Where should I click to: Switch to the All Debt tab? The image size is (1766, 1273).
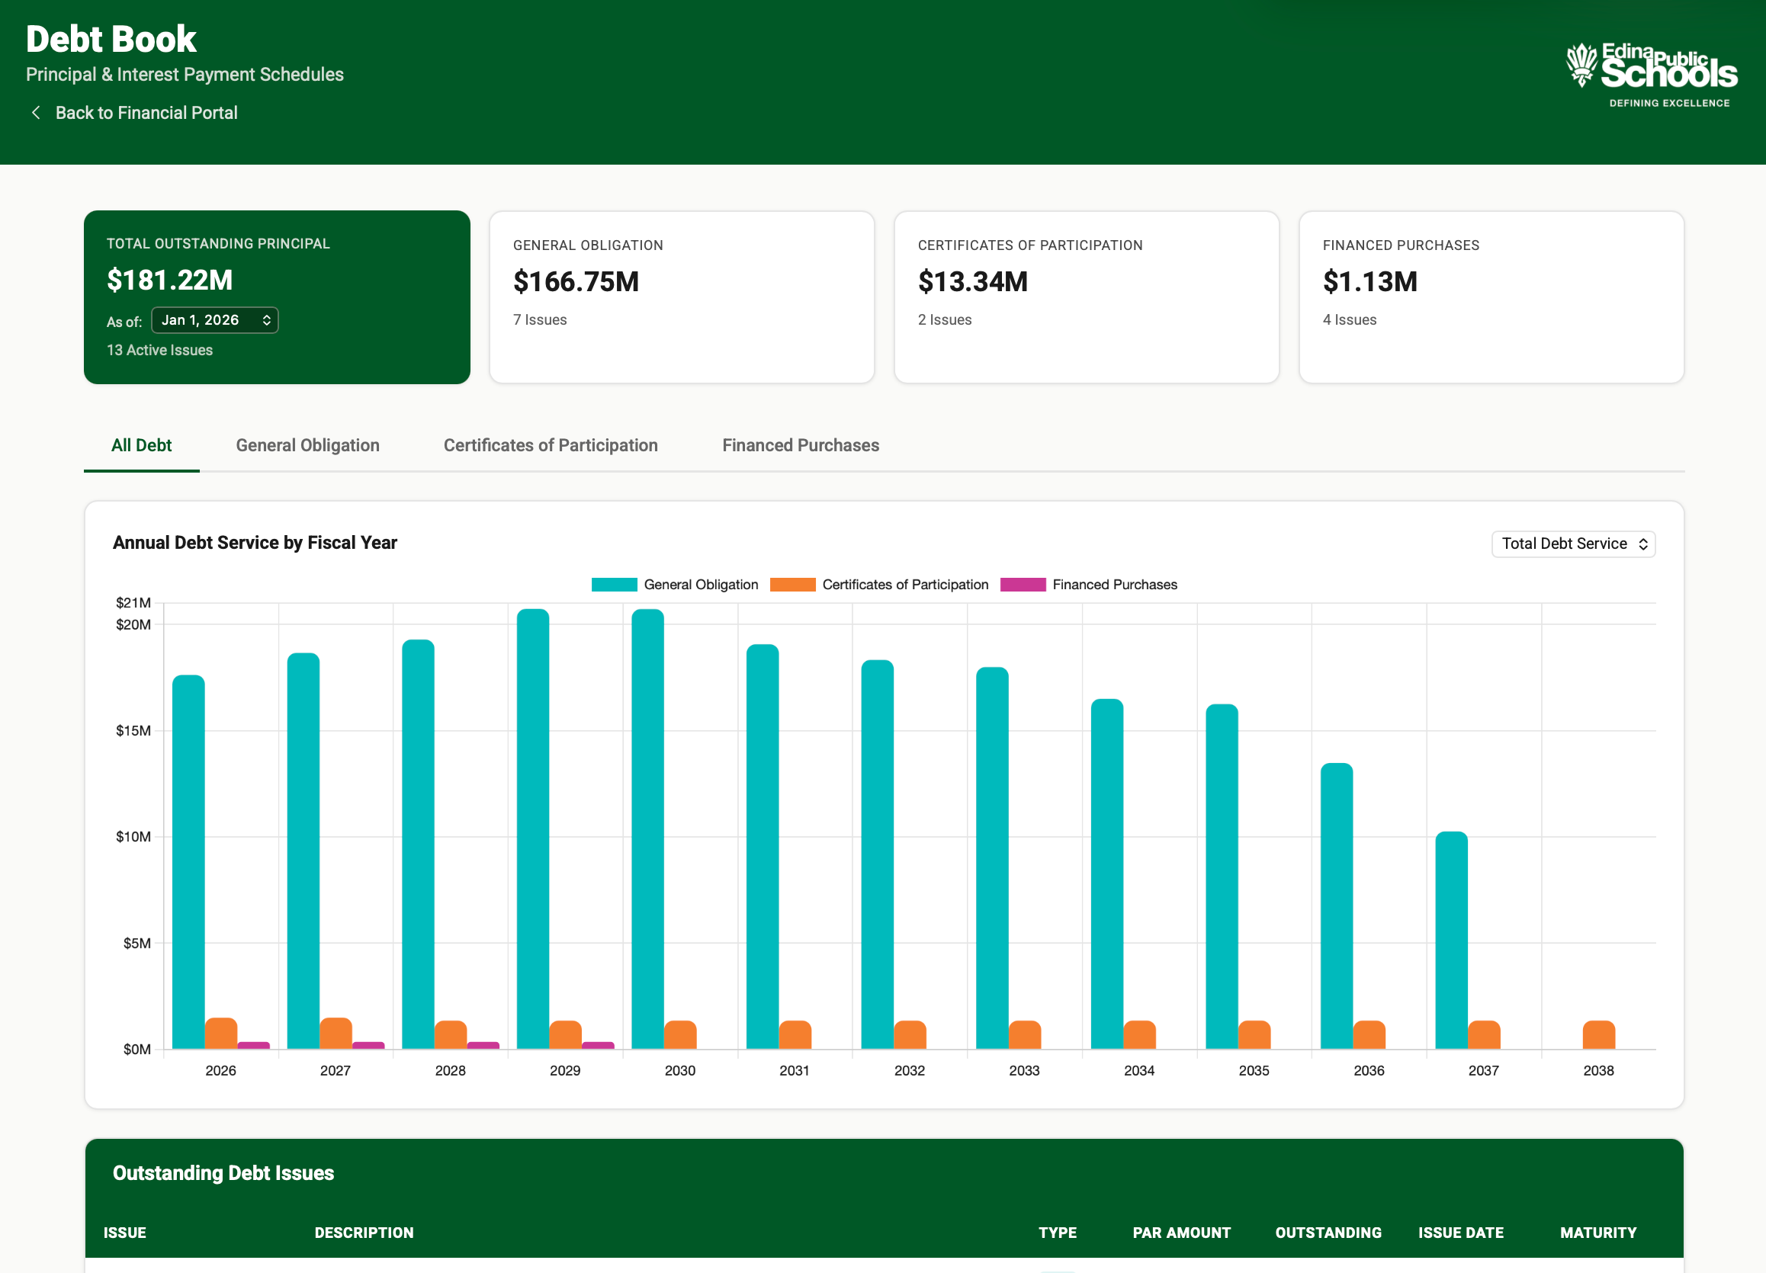pos(141,445)
